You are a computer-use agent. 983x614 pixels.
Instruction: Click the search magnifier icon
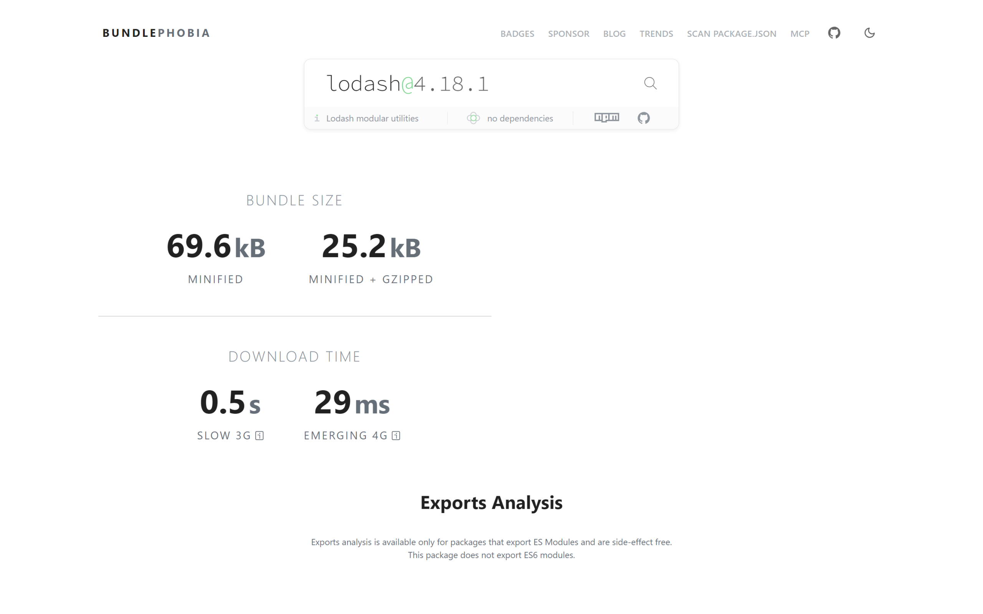coord(650,83)
